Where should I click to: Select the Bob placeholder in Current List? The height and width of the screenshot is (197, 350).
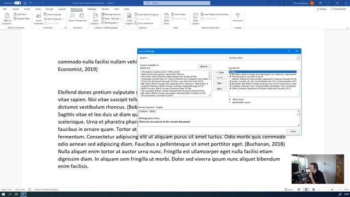pyautogui.click(x=263, y=72)
